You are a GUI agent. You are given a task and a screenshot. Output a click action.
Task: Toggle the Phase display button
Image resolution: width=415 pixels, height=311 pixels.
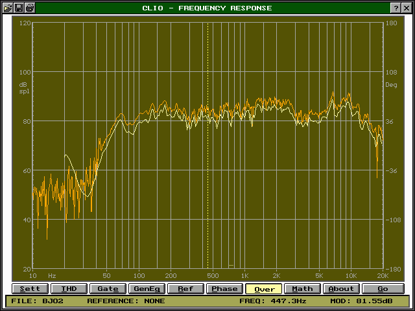(x=224, y=289)
